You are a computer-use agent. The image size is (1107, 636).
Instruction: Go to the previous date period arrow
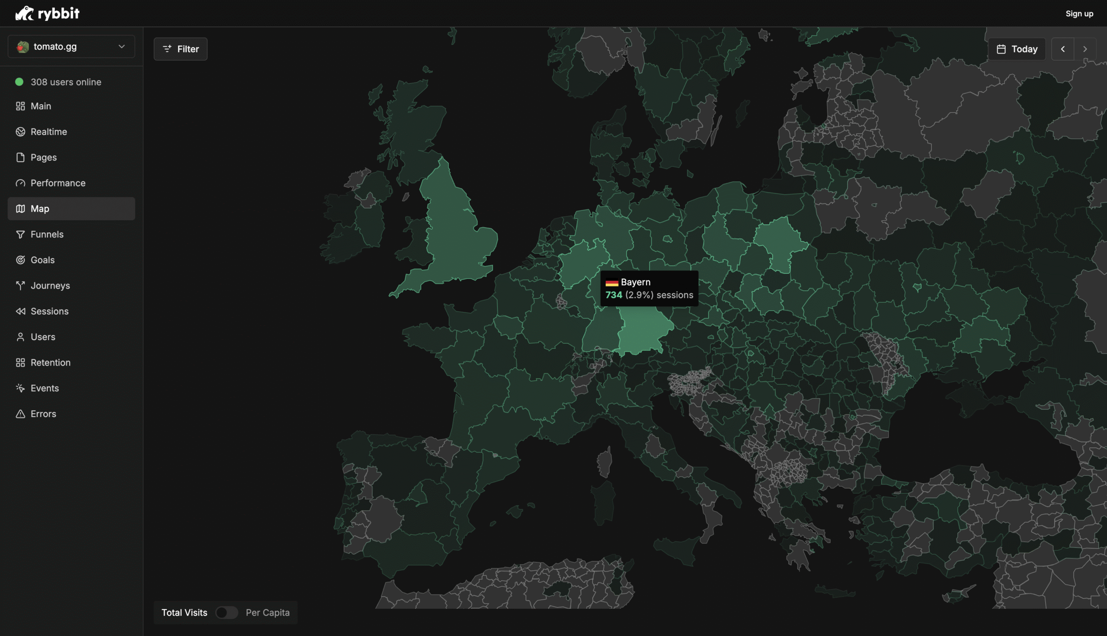(x=1062, y=49)
